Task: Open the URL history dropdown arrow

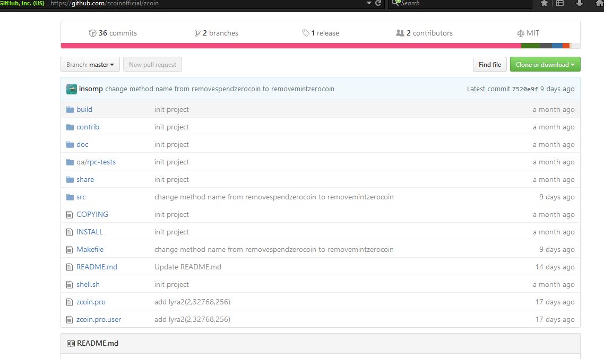Action: tap(369, 3)
